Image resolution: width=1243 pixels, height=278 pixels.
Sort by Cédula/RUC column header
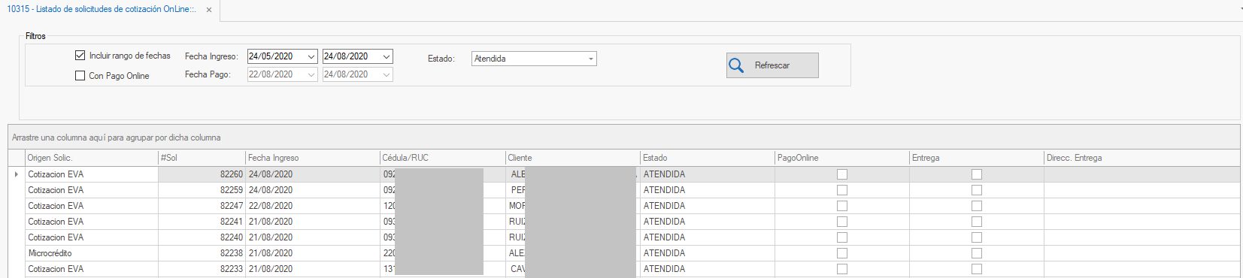(x=443, y=158)
